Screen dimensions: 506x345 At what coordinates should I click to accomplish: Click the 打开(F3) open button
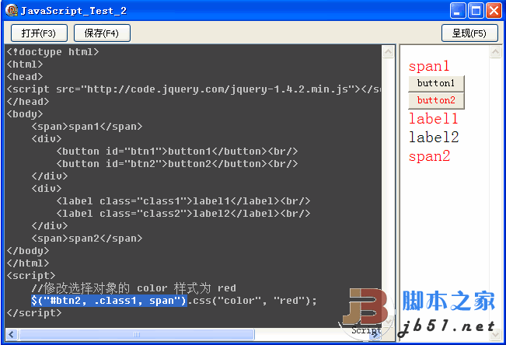click(x=39, y=33)
